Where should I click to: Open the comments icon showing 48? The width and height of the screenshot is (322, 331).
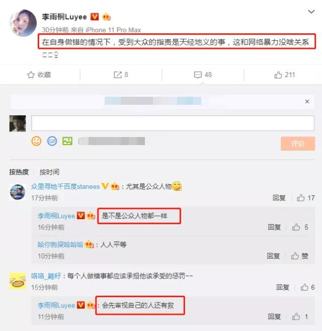[198, 75]
